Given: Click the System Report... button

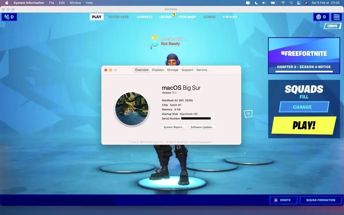Looking at the screenshot, I should tap(174, 127).
